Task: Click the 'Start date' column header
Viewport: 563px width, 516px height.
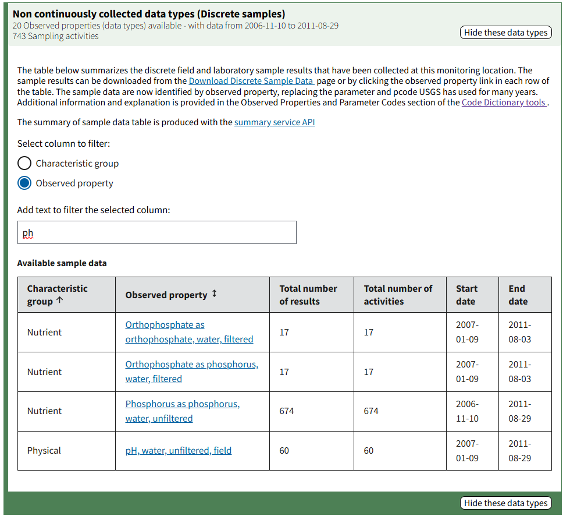Action: point(472,295)
